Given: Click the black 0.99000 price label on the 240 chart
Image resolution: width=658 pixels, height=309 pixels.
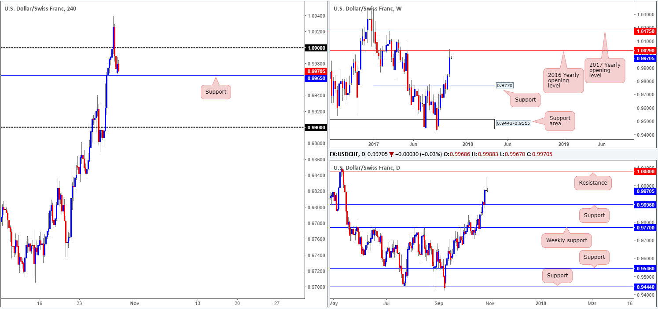Looking at the screenshot, I should point(317,127).
